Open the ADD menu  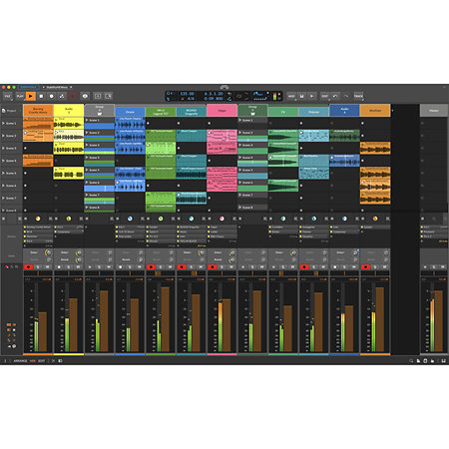(x=291, y=96)
